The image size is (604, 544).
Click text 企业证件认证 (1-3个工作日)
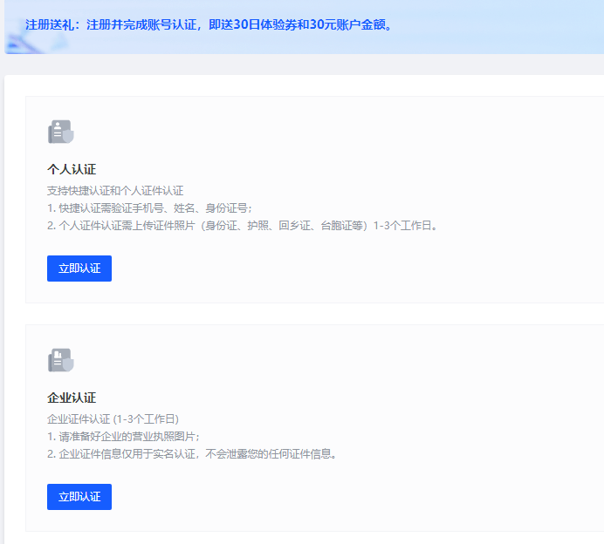click(113, 419)
